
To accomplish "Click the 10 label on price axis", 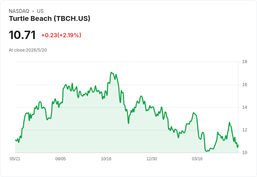I will (x=244, y=153).
